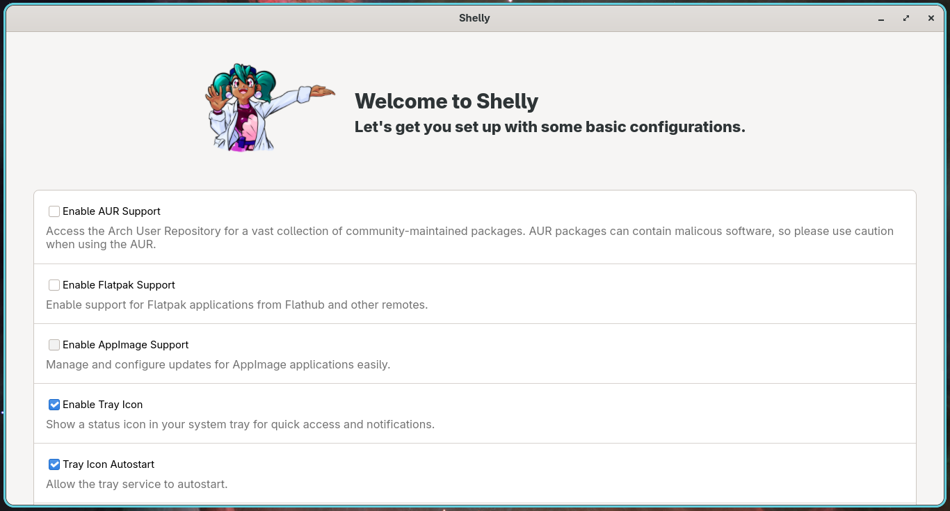Maximize the Shelly window
950x511 pixels.
click(x=906, y=19)
